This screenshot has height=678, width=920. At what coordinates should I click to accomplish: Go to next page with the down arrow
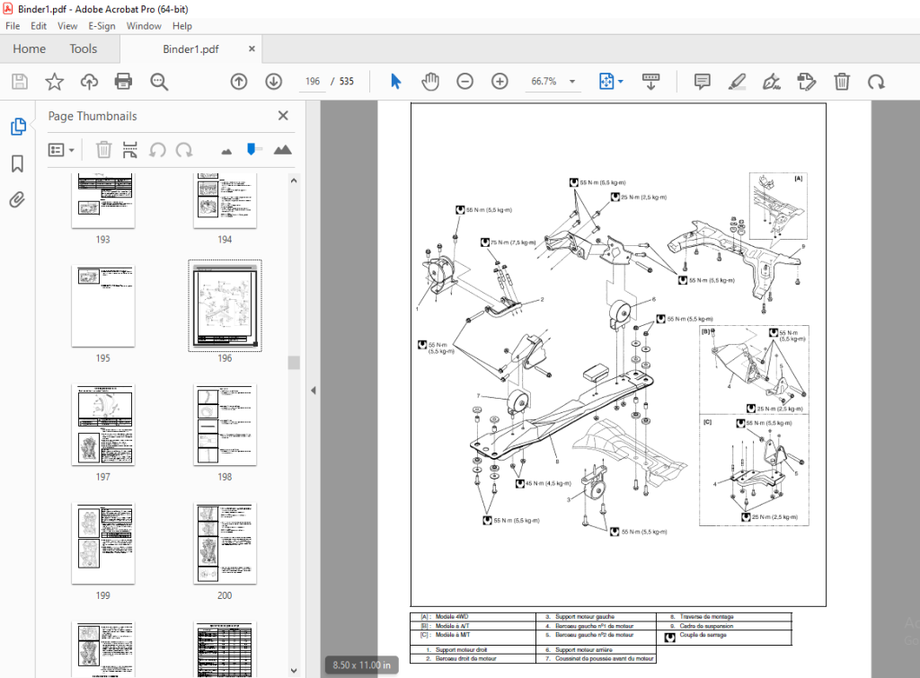273,82
